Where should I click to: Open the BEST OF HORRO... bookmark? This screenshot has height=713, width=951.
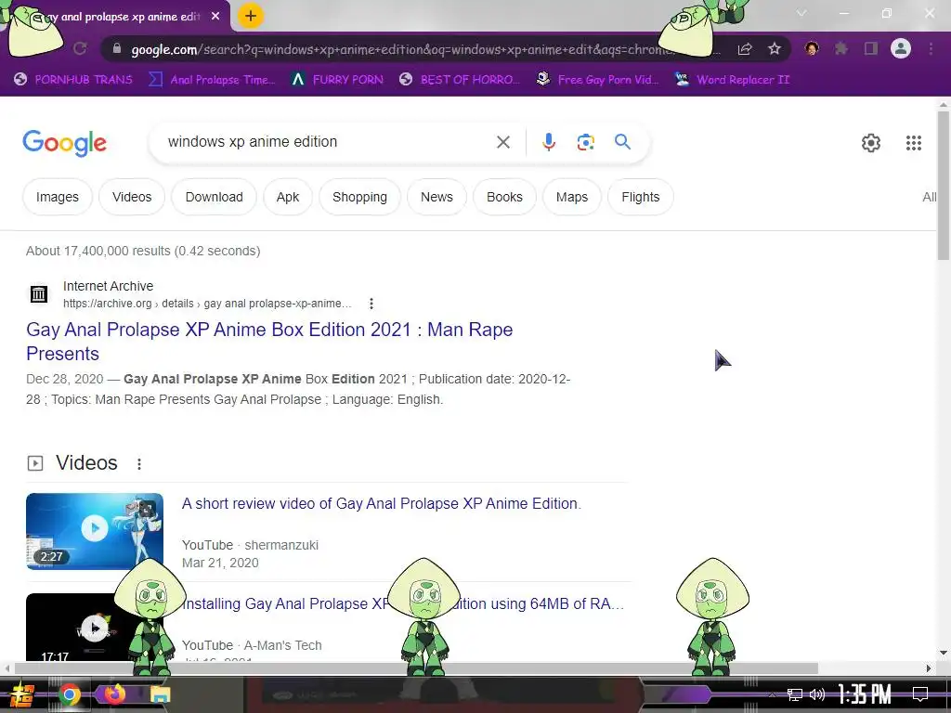(460, 80)
